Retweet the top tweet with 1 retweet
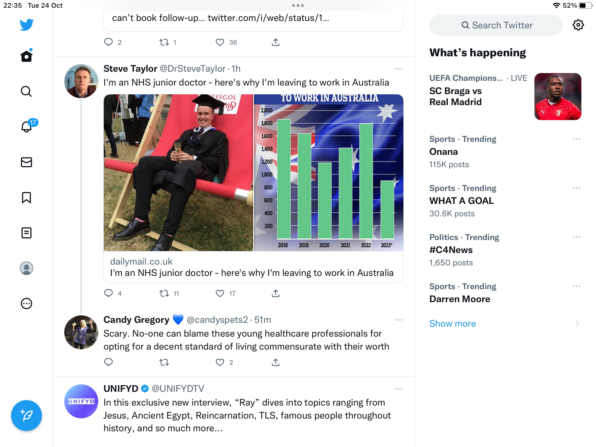 point(164,42)
